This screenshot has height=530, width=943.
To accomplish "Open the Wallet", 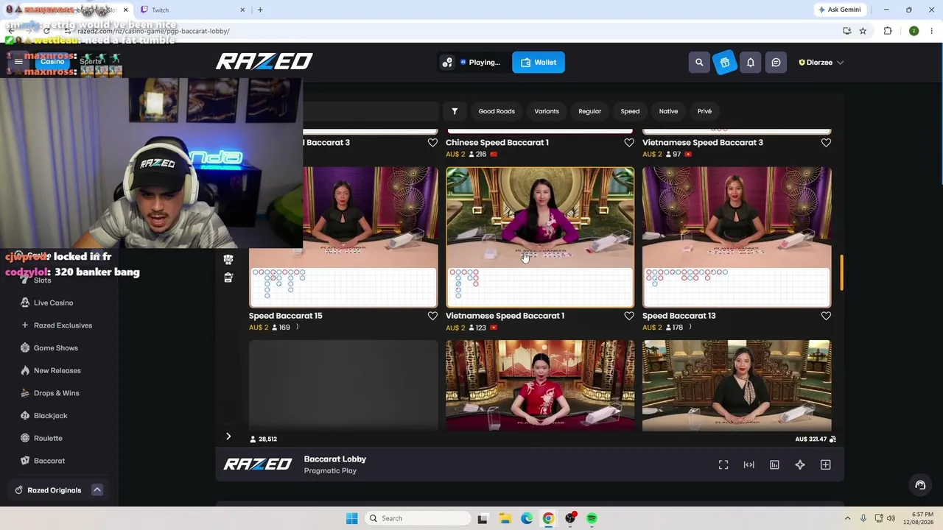I will coord(539,63).
